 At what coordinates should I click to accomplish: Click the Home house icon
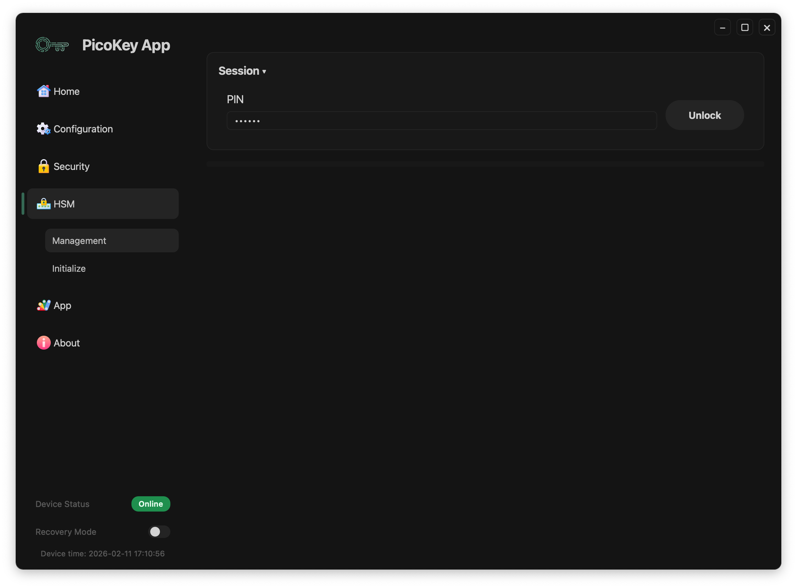coord(43,91)
